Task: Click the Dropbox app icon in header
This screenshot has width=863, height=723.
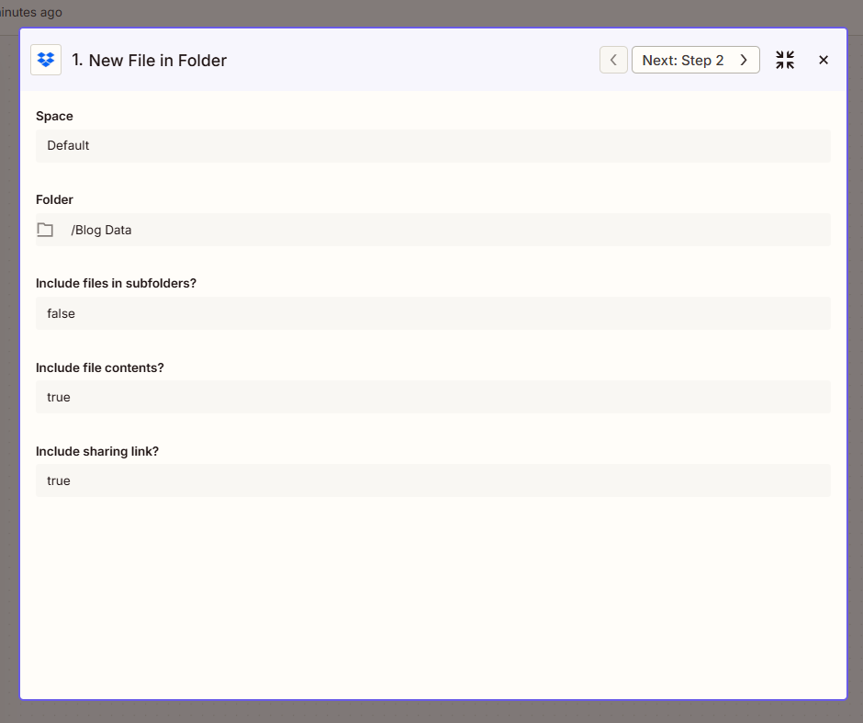Action: [x=46, y=60]
